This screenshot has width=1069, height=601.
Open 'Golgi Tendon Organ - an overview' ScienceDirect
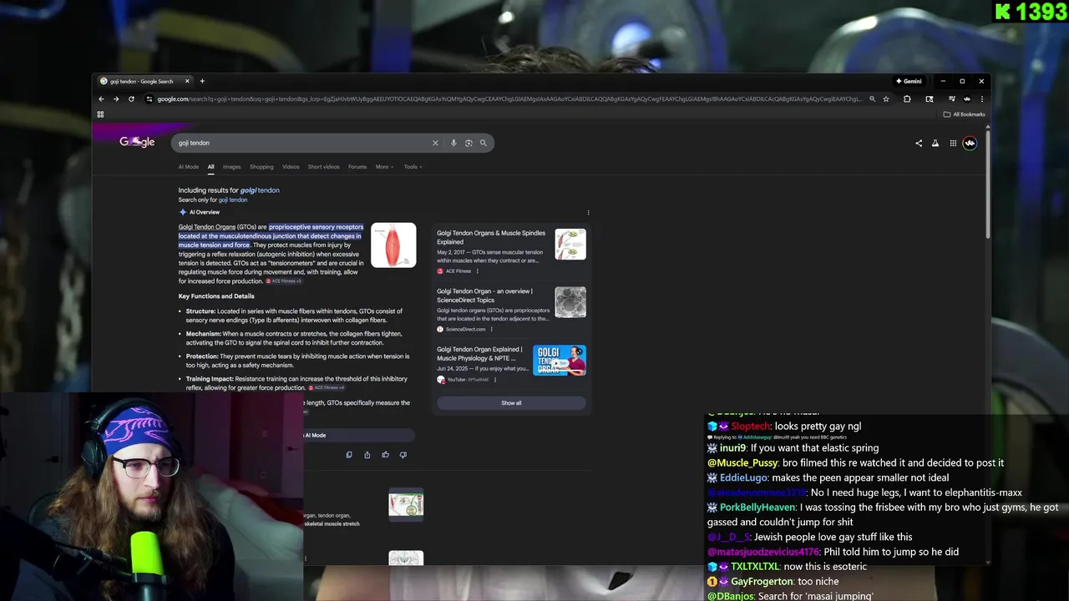point(484,295)
